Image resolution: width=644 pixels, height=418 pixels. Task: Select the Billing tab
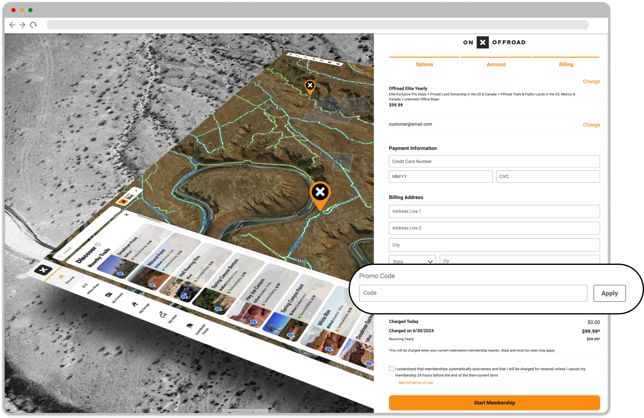566,65
